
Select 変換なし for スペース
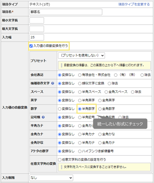point(60,92)
